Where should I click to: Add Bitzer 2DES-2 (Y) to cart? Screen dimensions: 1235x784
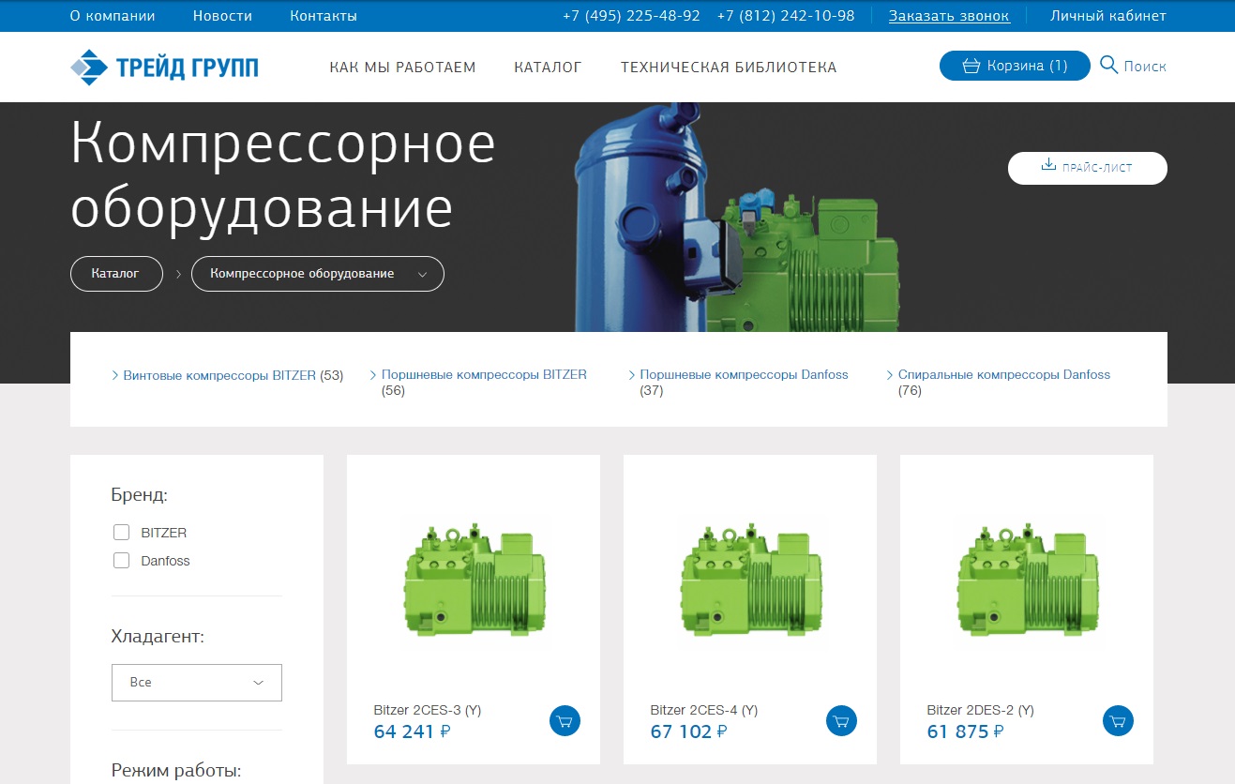pyautogui.click(x=1118, y=721)
